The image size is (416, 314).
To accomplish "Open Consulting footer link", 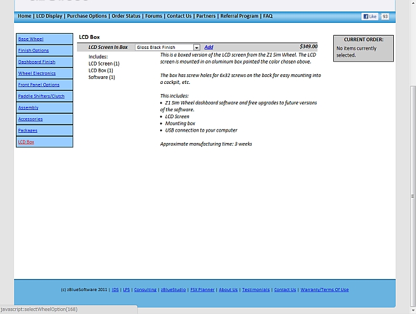I will coord(145,290).
